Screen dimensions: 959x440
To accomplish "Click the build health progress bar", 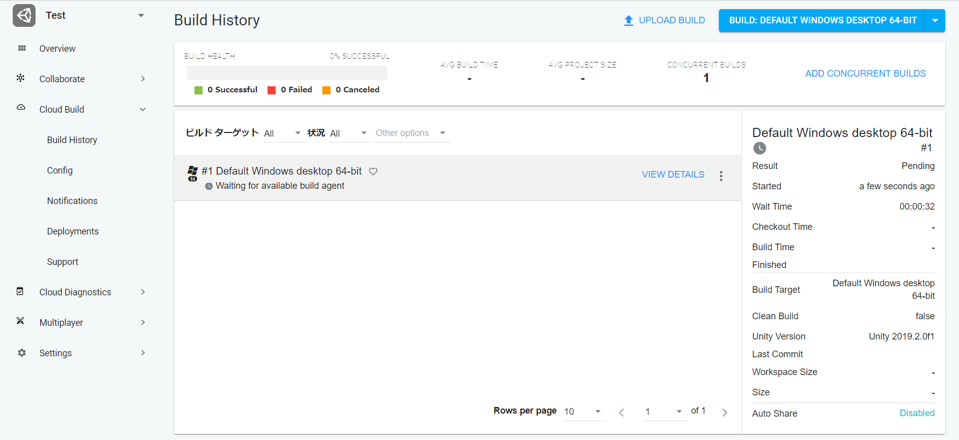I will click(287, 73).
